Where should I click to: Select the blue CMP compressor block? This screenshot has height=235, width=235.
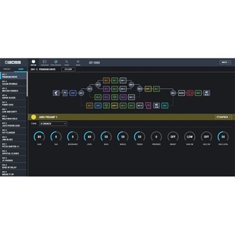pos(73,93)
